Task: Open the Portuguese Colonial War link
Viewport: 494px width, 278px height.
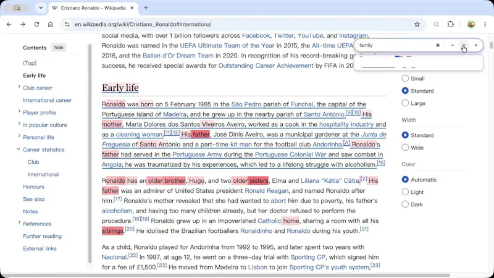Action: coord(290,154)
